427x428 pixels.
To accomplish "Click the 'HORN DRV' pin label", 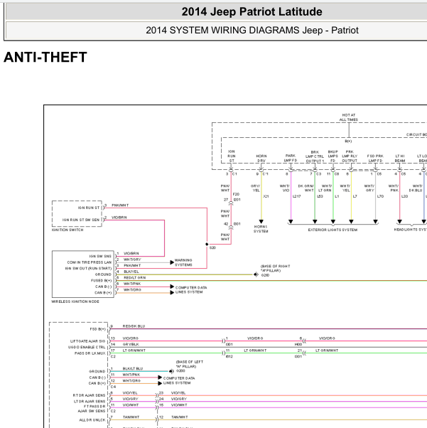I will [x=261, y=159].
